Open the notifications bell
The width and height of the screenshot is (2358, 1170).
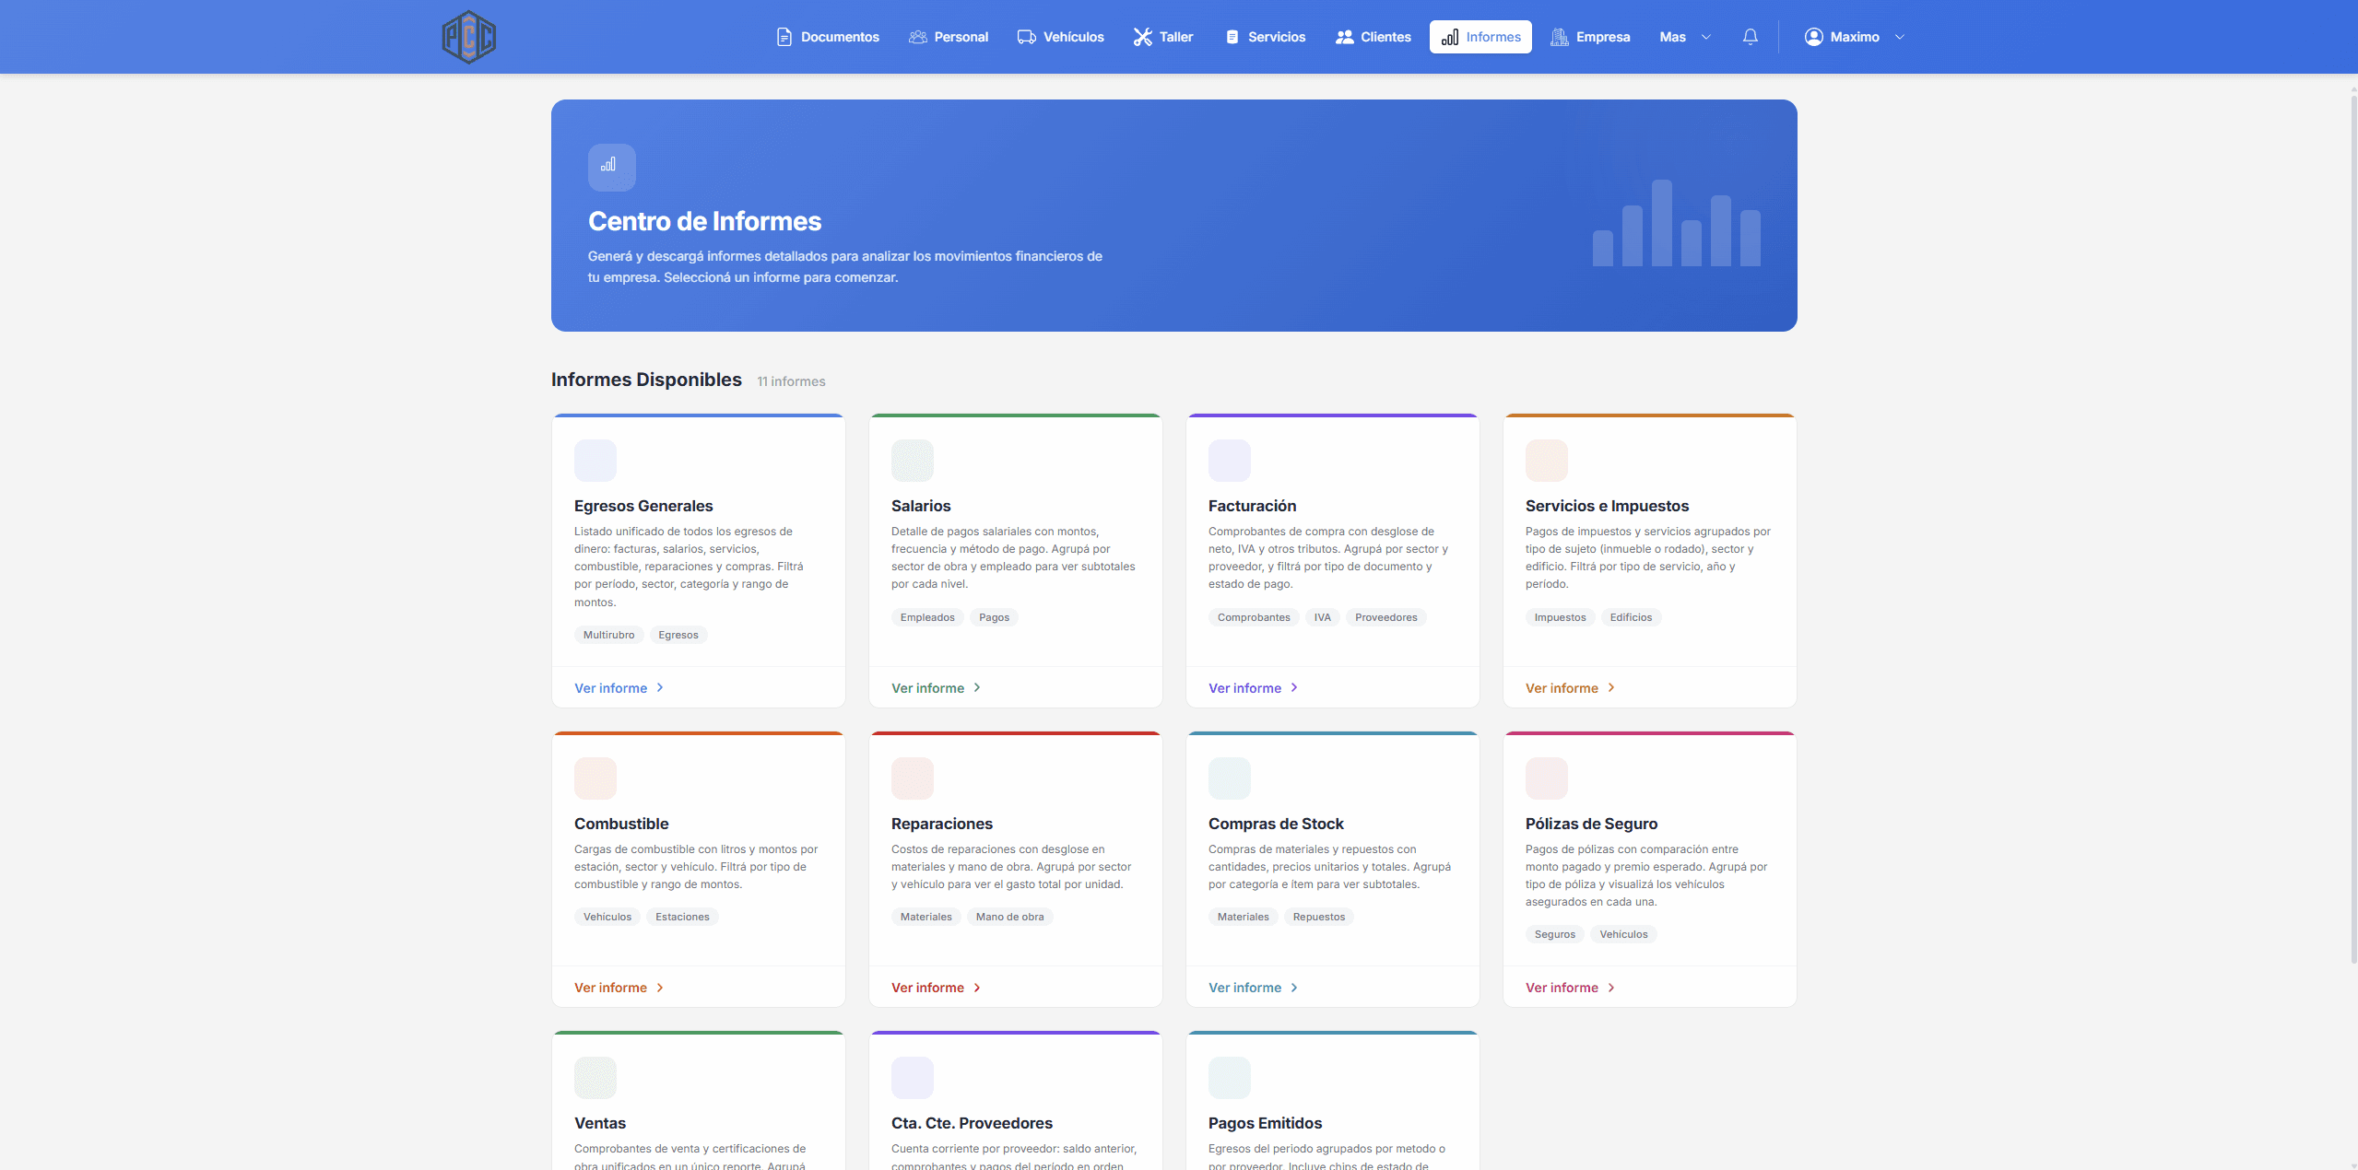(1750, 37)
